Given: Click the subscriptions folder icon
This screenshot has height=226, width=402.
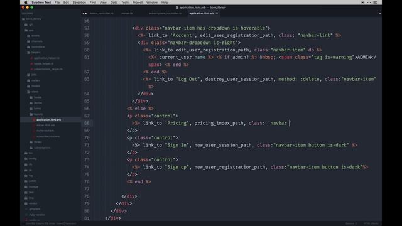Looking at the screenshot, I should tap(31, 148).
